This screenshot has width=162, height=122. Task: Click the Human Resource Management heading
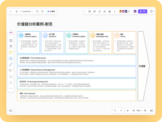(37, 70)
